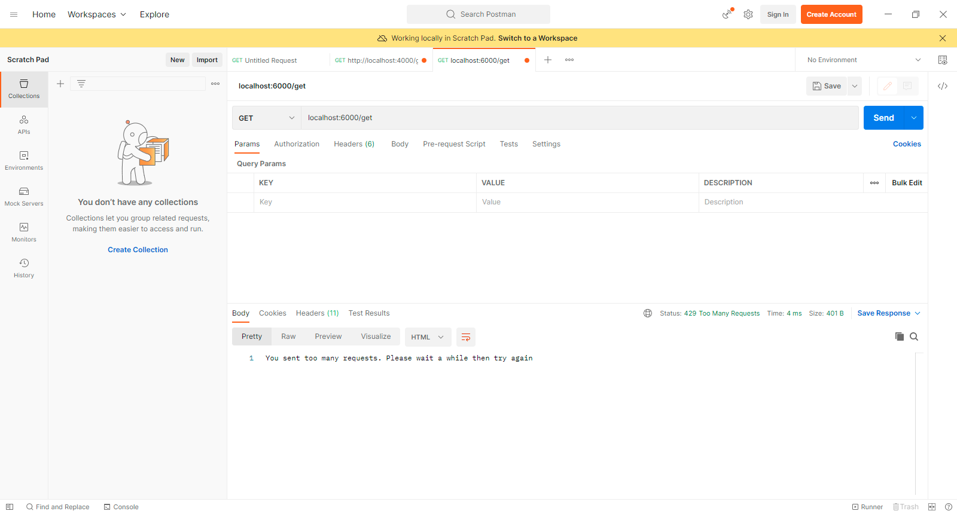957x514 pixels.
Task: Open the request Settings tab
Action: (x=546, y=144)
